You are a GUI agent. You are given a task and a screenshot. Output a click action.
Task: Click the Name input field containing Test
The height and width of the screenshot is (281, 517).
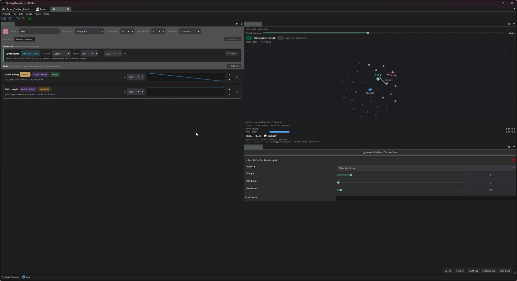pyautogui.click(x=39, y=31)
